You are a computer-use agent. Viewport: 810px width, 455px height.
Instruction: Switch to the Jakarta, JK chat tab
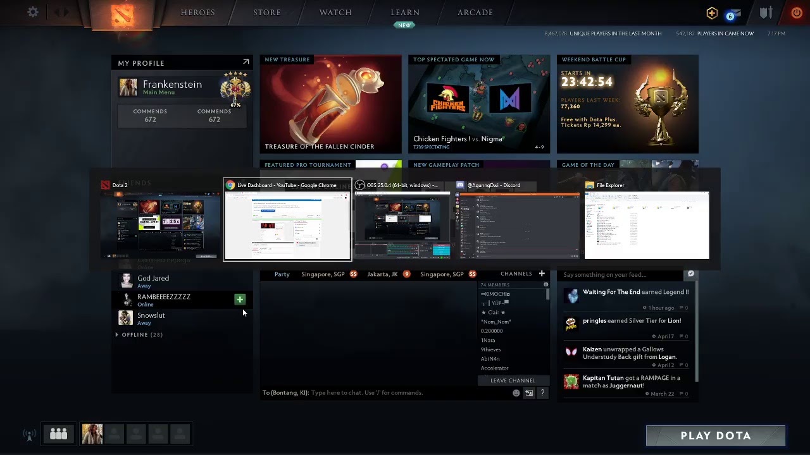[382, 274]
